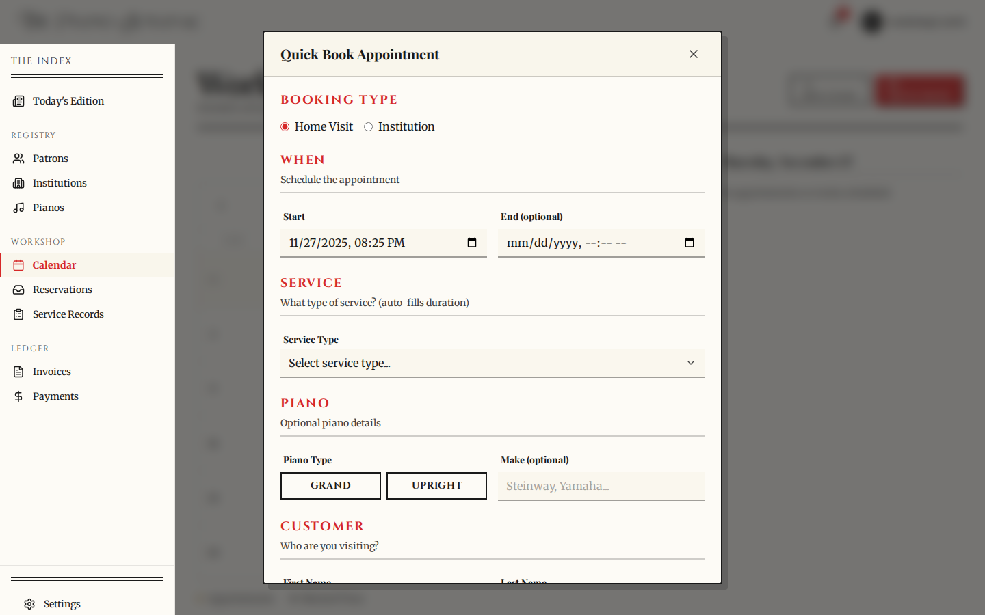Viewport: 985px width, 615px height.
Task: Open the Settings gear icon
Action: tap(29, 603)
